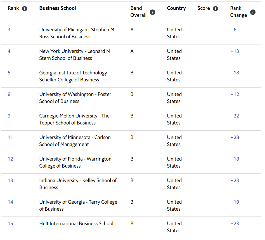The height and width of the screenshot is (240, 265).
Task: Click rank number 15 link
Action: [x=10, y=223]
